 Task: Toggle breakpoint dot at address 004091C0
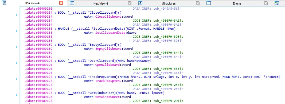[x=17, y=63]
